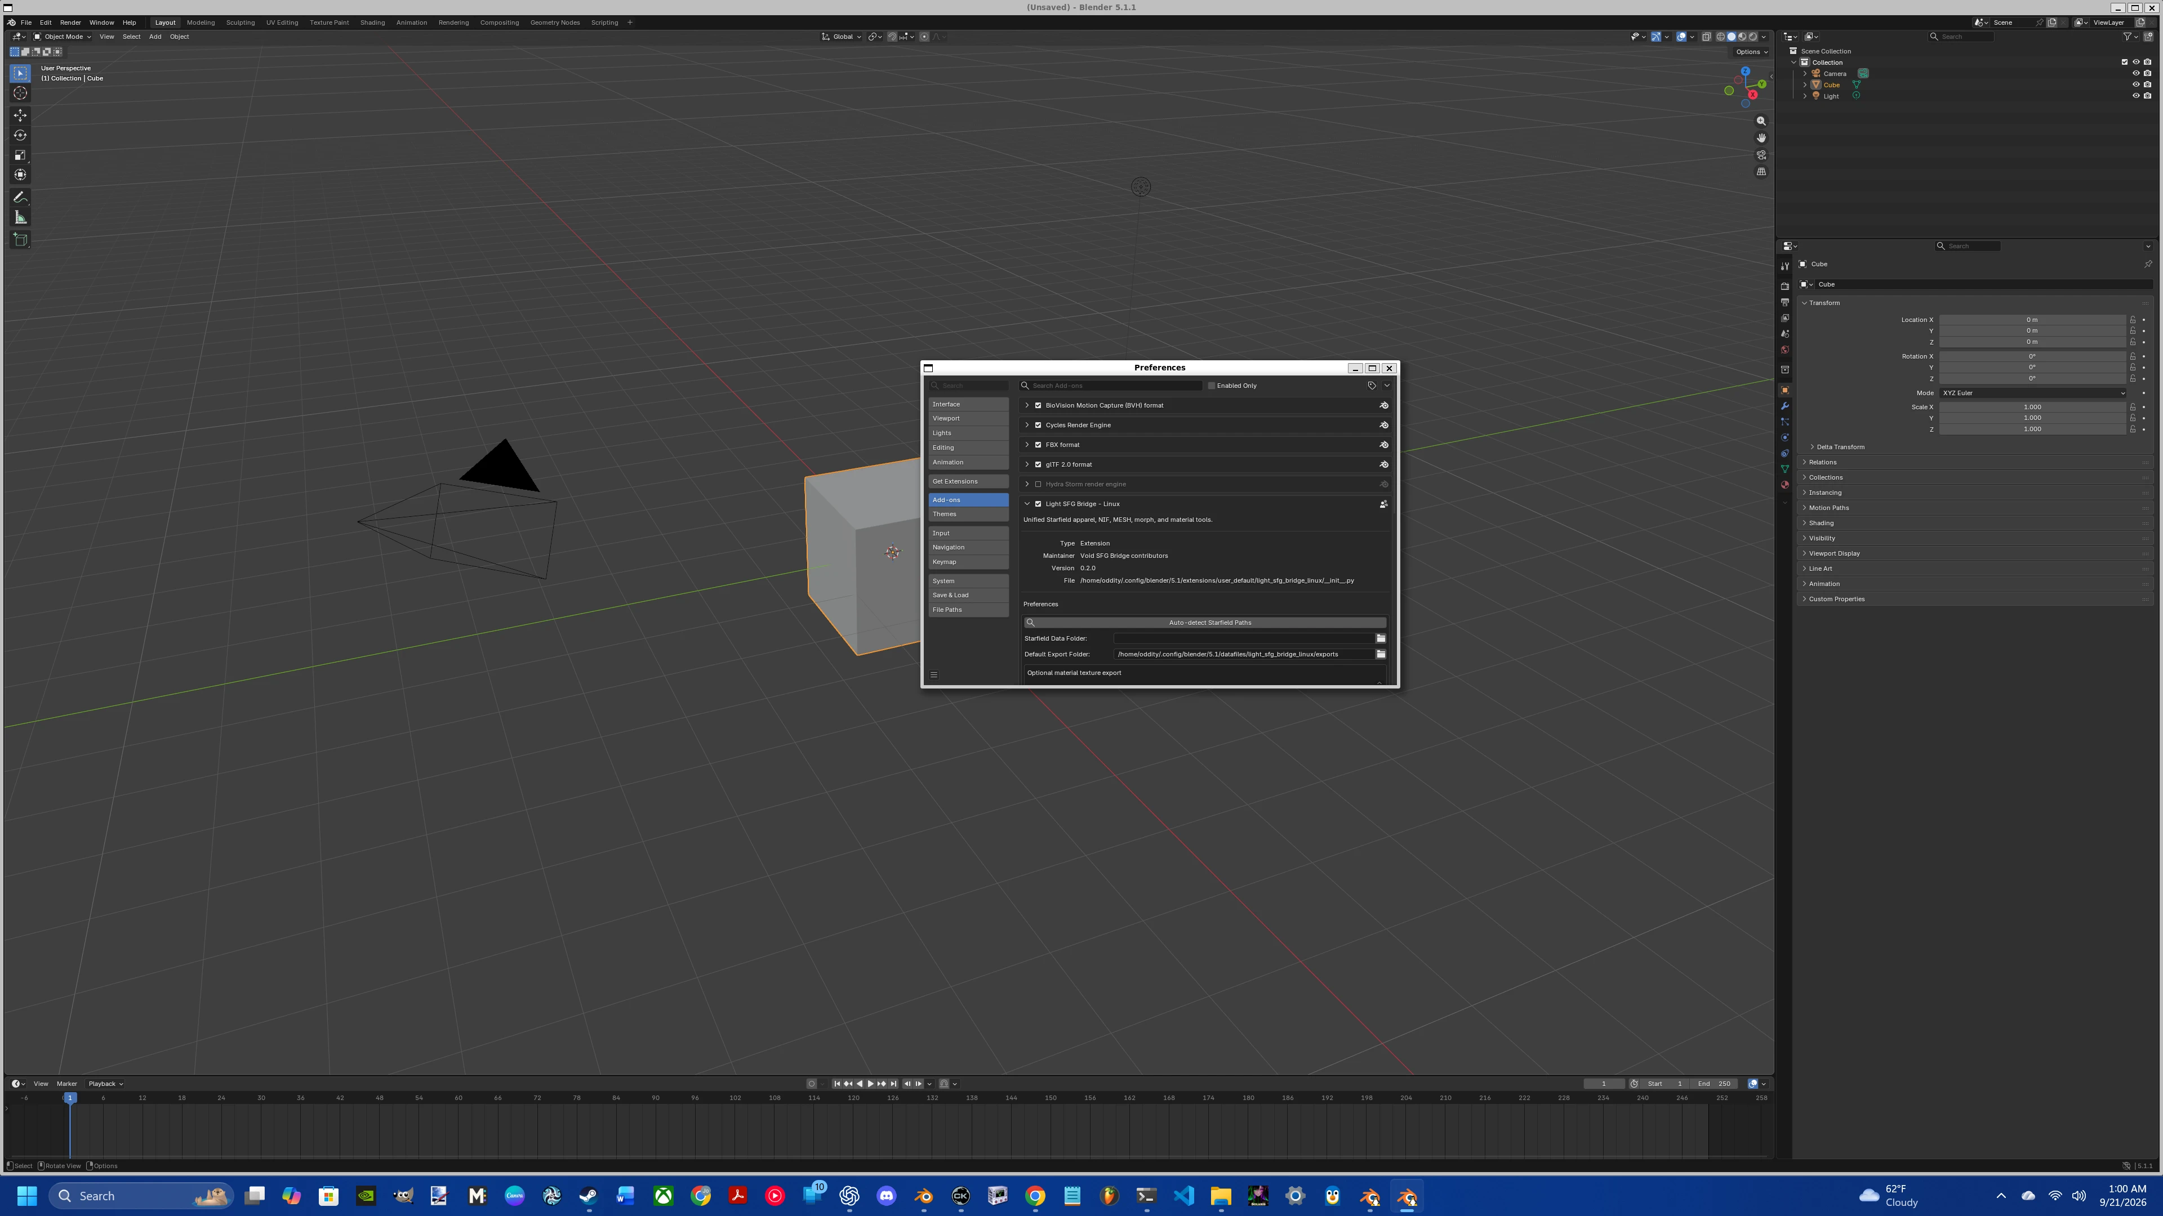Enable the Hydra Storm render engine checkbox
This screenshot has width=2163, height=1216.
pos(1038,484)
